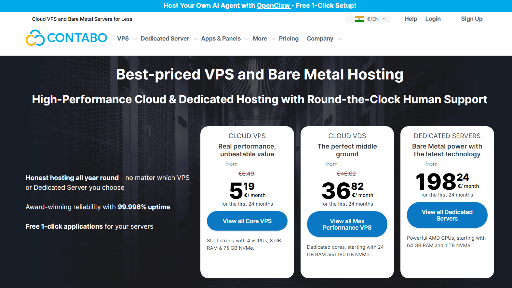
Task: Expand the Apps & Panels chevron
Action: (247, 39)
